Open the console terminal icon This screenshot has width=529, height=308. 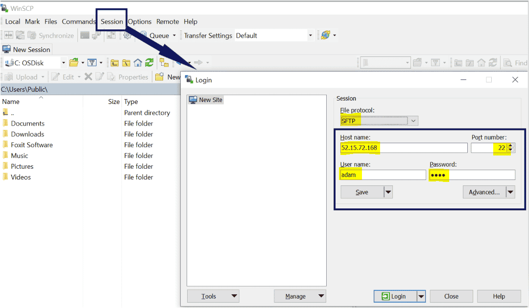85,35
